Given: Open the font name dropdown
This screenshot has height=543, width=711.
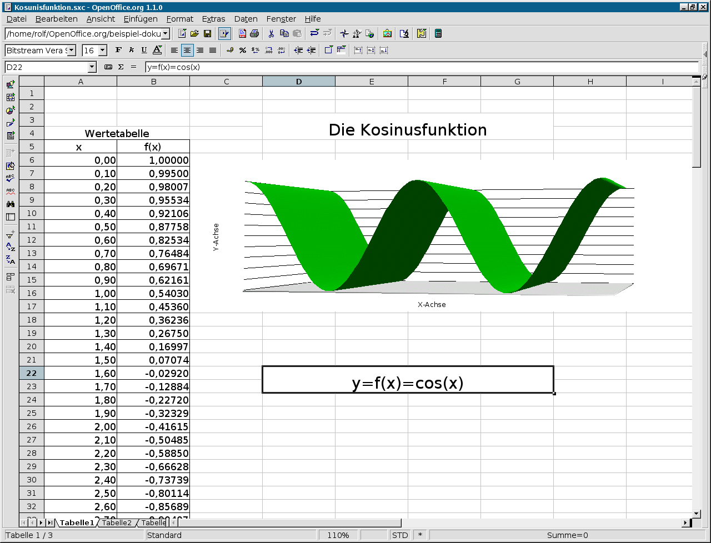Looking at the screenshot, I should click(72, 51).
